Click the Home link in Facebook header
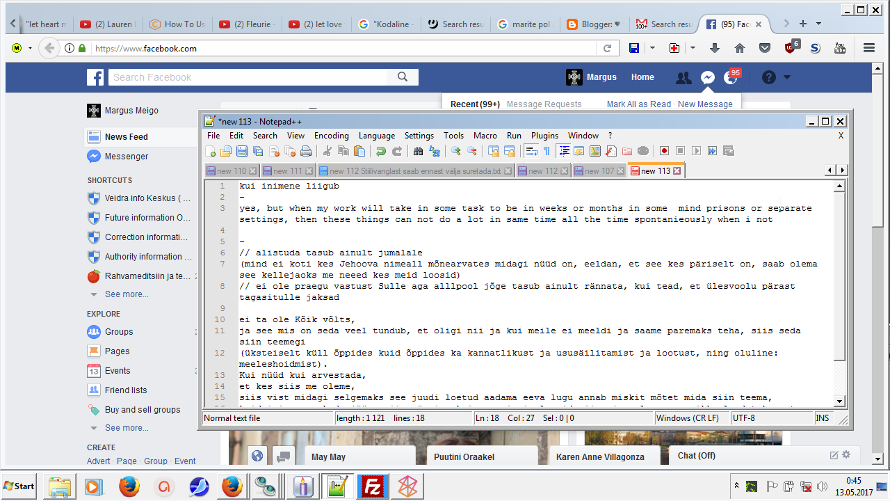890x501 pixels. point(642,77)
